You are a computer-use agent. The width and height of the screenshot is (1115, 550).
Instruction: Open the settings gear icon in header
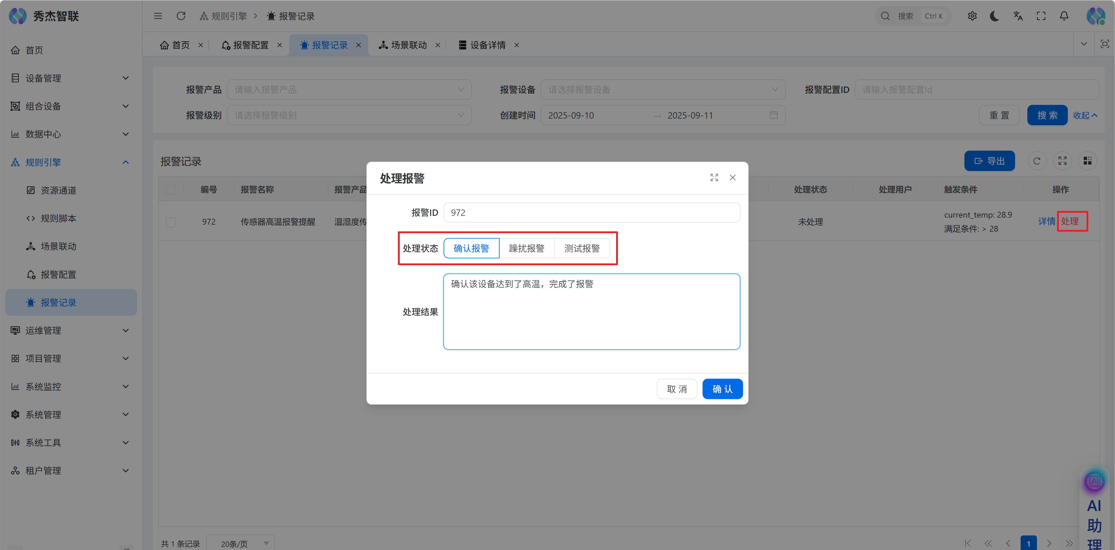tap(972, 16)
